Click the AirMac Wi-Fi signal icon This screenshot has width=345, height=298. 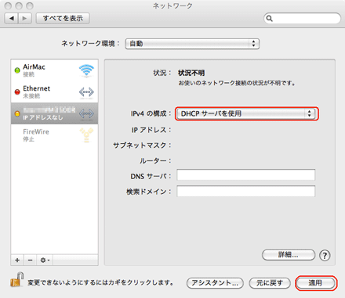coord(86,70)
